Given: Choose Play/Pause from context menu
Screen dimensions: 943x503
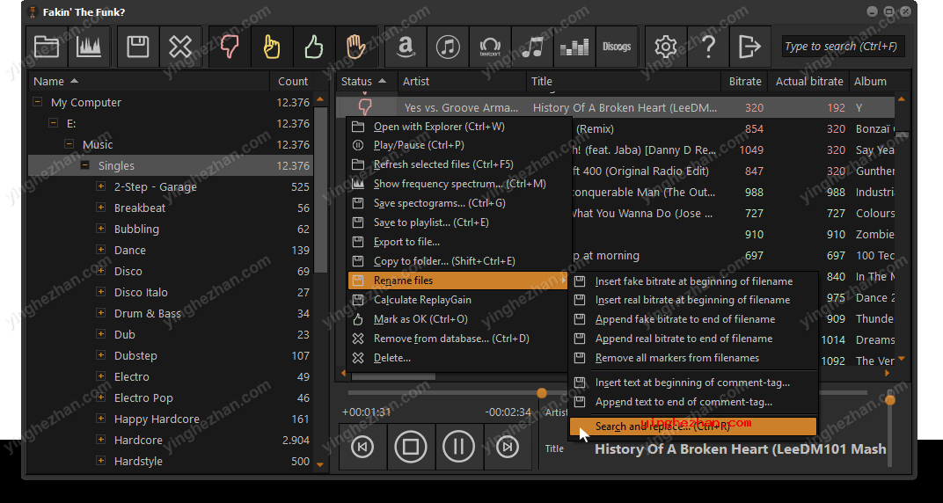Looking at the screenshot, I should tap(458, 145).
